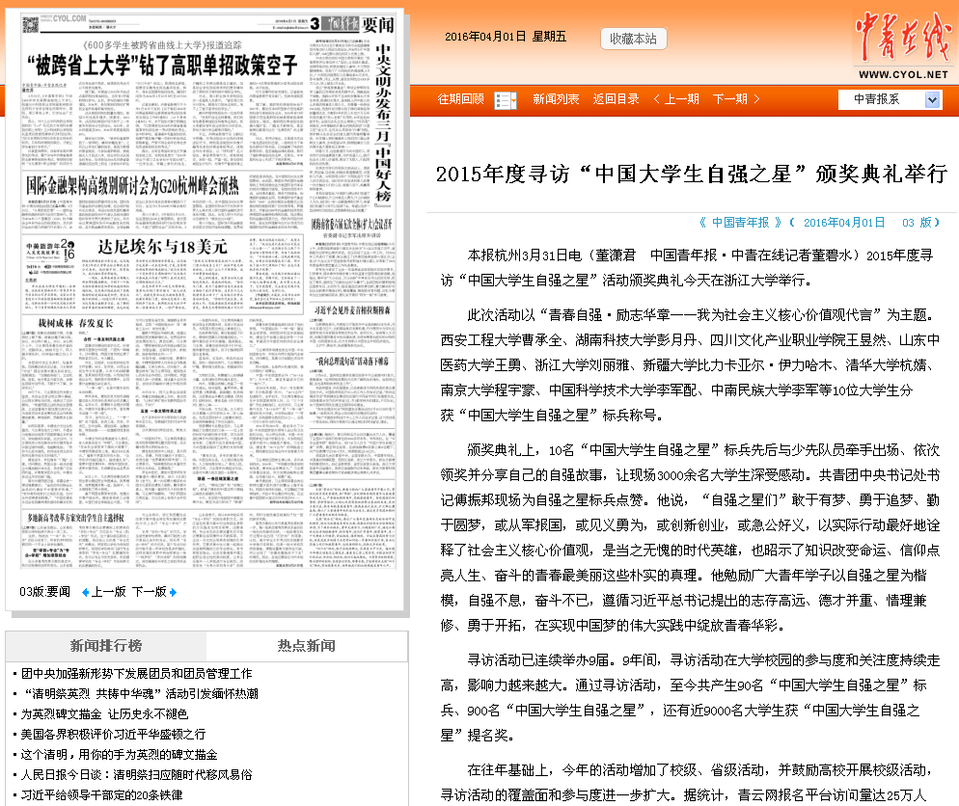
Task: Open 《中国青年报》 source link
Action: (740, 223)
